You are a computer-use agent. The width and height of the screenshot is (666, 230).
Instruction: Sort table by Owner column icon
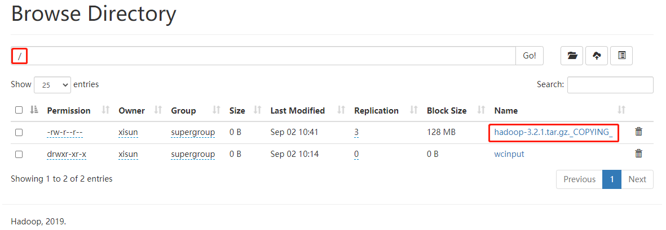tap(158, 110)
